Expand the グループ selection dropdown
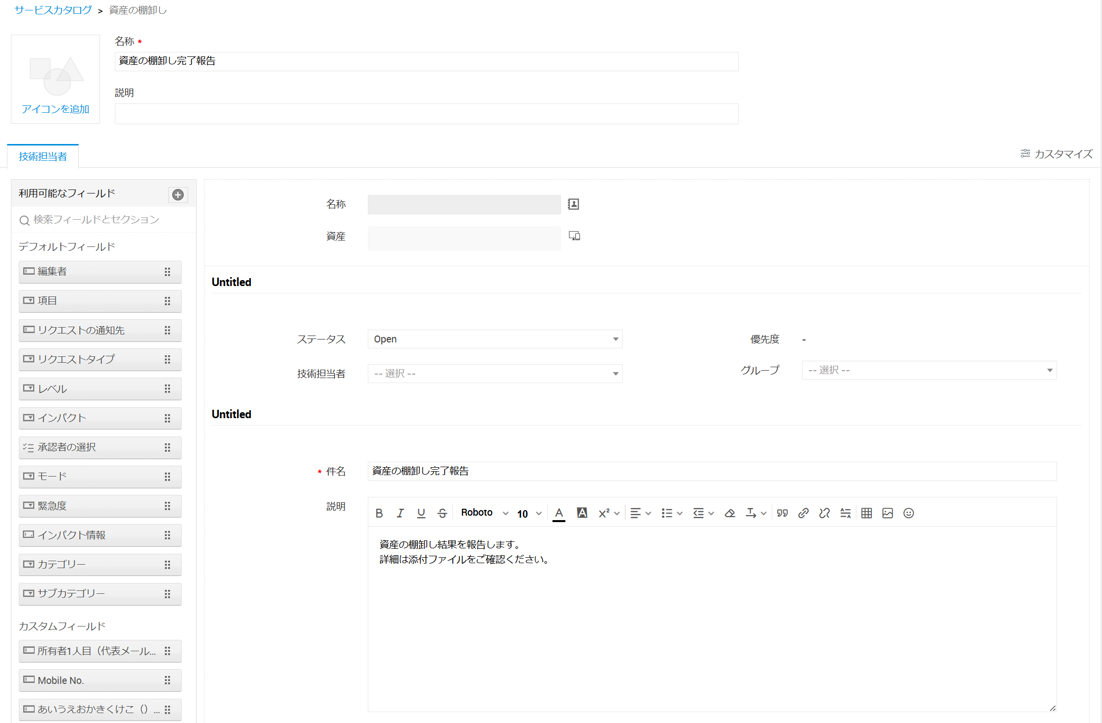1102x723 pixels. click(x=929, y=370)
